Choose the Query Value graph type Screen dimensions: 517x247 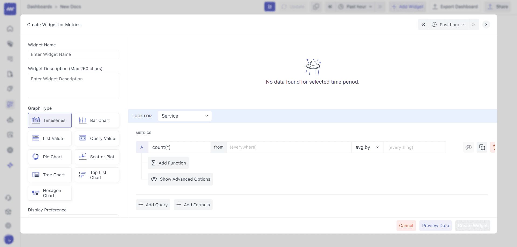click(x=96, y=138)
